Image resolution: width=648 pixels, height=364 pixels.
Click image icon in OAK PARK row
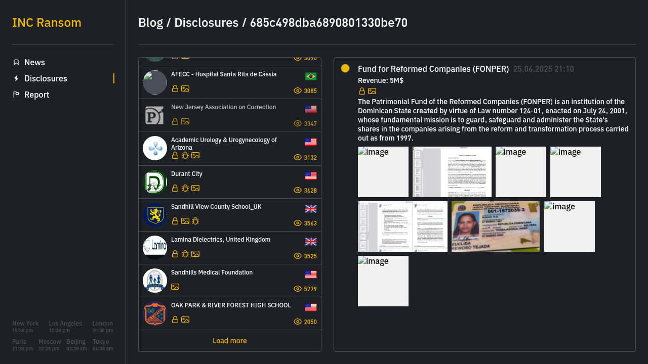pos(185,320)
